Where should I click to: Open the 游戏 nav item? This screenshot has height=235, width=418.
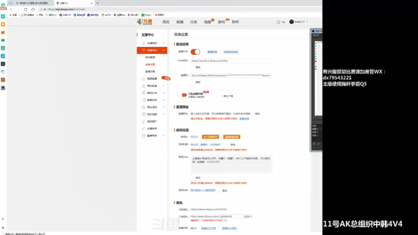221,22
